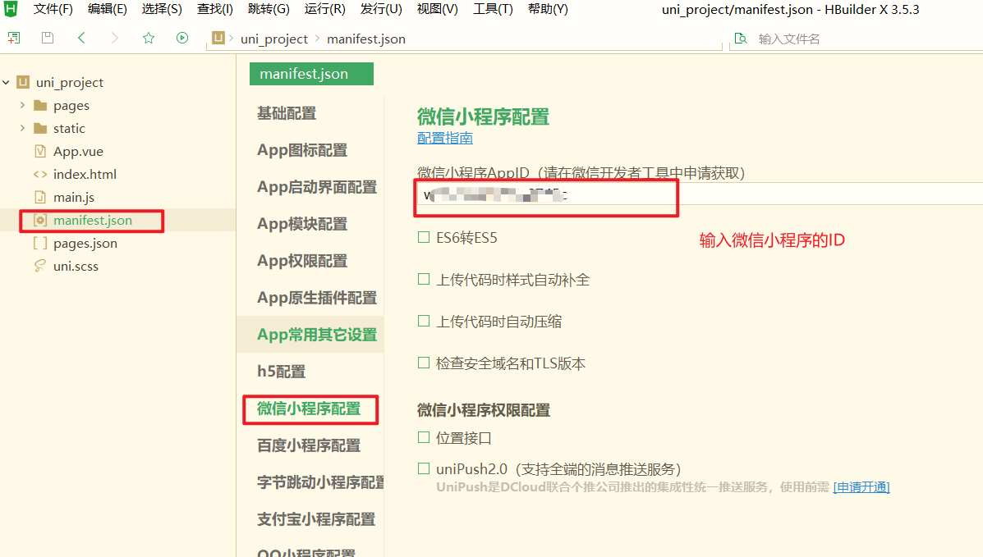Click the forward navigation arrow icon
Viewport: 983px width, 557px height.
(113, 37)
